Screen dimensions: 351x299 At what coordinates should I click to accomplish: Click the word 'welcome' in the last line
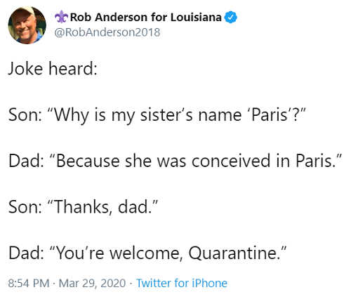145,253
